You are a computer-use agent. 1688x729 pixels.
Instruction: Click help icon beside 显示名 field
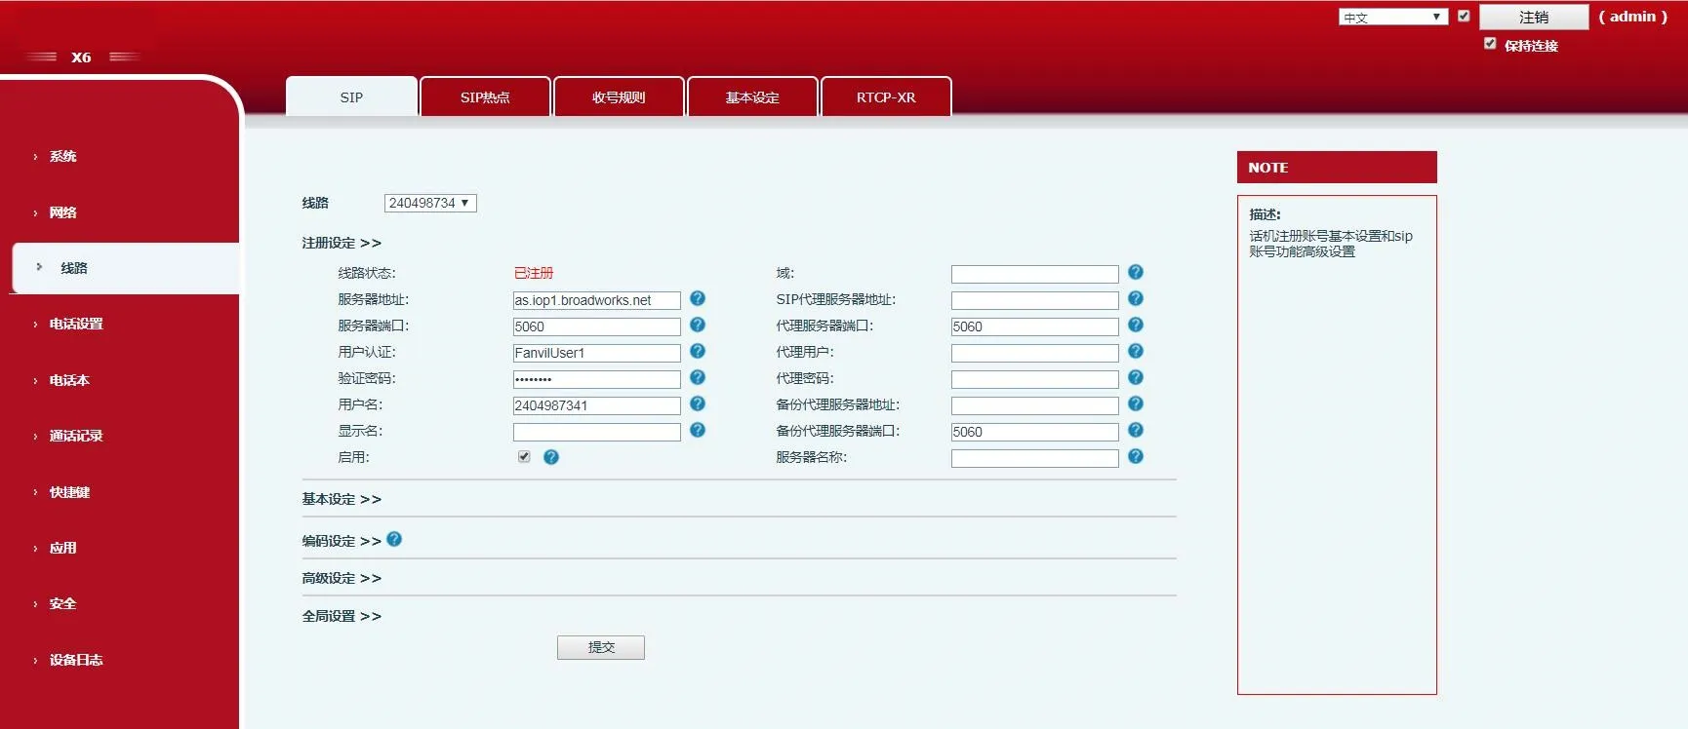(697, 431)
